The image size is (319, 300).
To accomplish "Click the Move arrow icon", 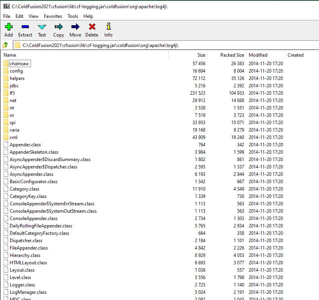I will [75, 27].
